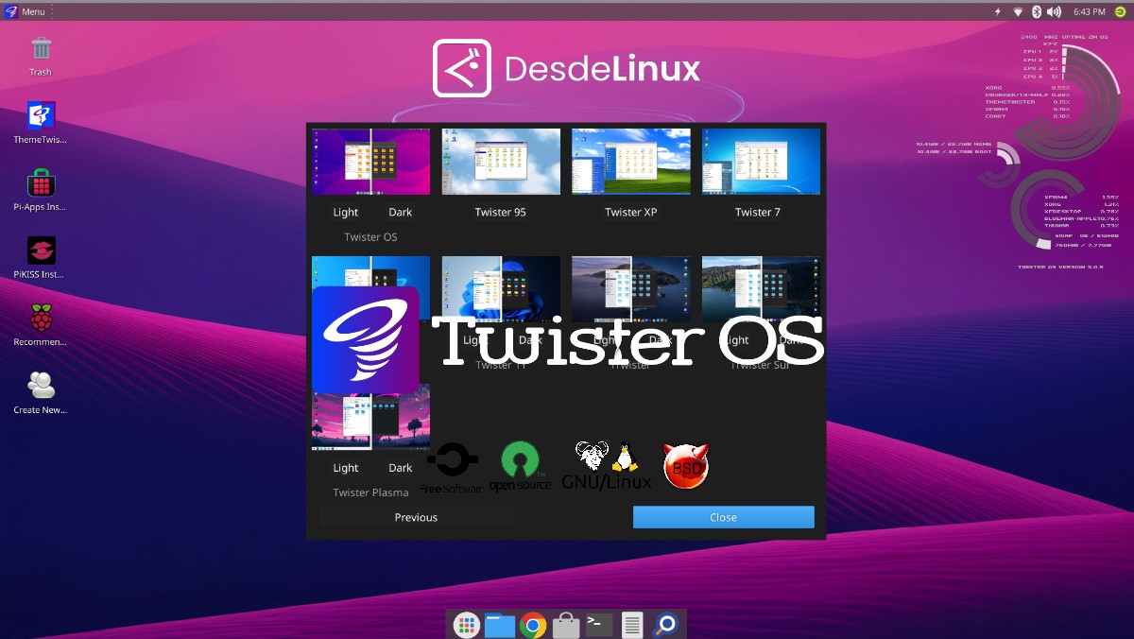Image resolution: width=1134 pixels, height=639 pixels.
Task: Open the PiKISS installer desktop icon
Action: pyautogui.click(x=41, y=258)
